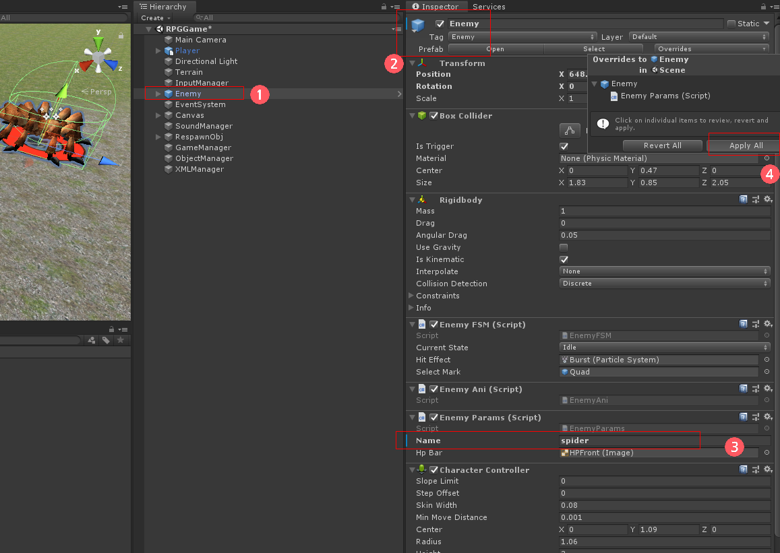Toggle Enemy Ani script enabled checkbox
This screenshot has height=553, width=780.
pyautogui.click(x=433, y=389)
